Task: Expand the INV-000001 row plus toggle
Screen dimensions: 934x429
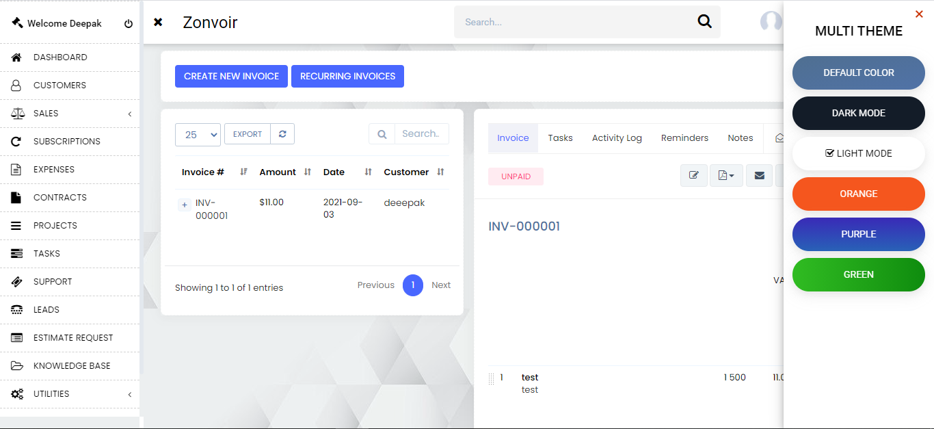Action: tap(185, 205)
